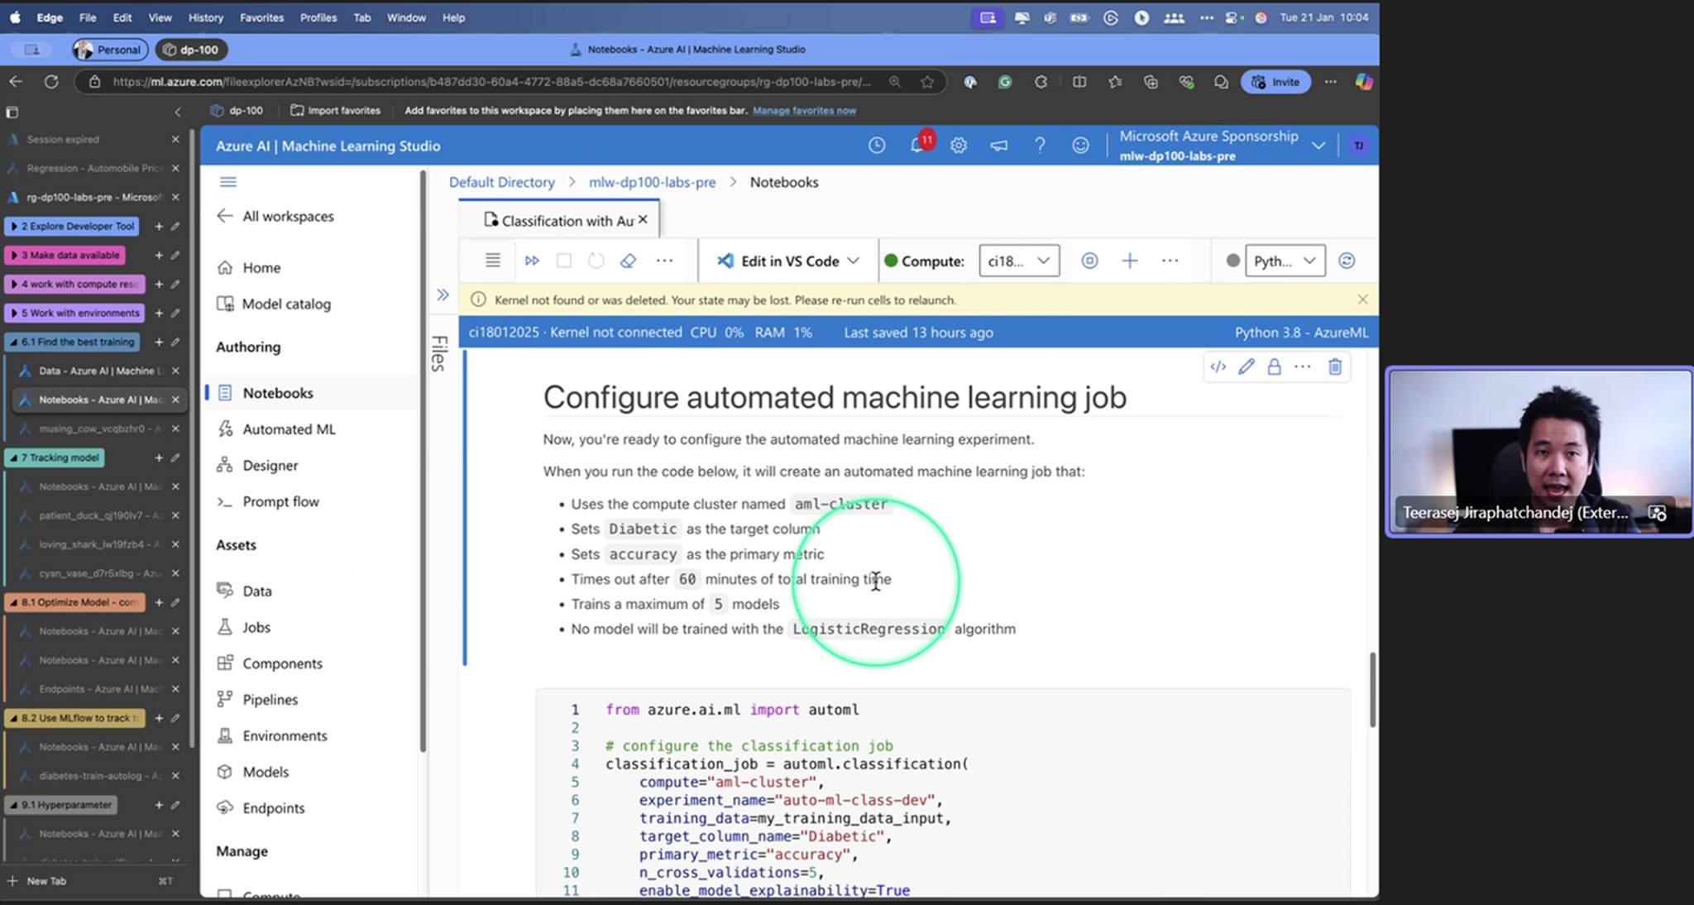Click the stop kernel square icon
Screen dimensions: 1694x905
(564, 261)
